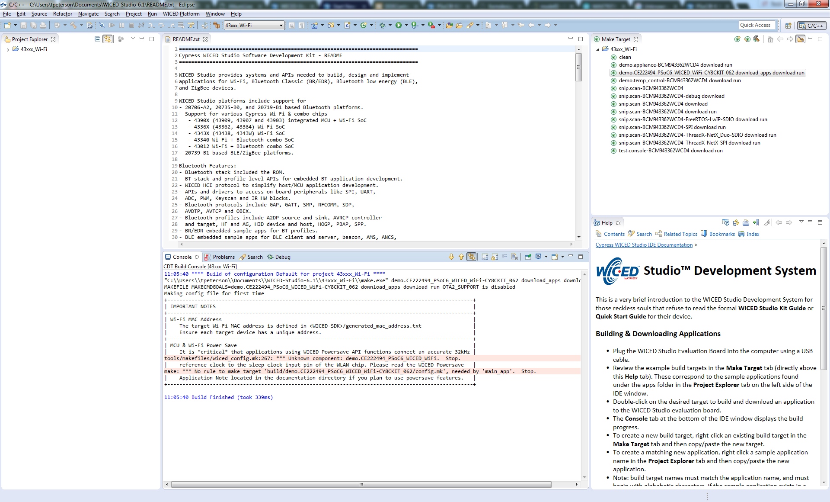Switch to the Problems tab
The image size is (830, 502).
220,257
